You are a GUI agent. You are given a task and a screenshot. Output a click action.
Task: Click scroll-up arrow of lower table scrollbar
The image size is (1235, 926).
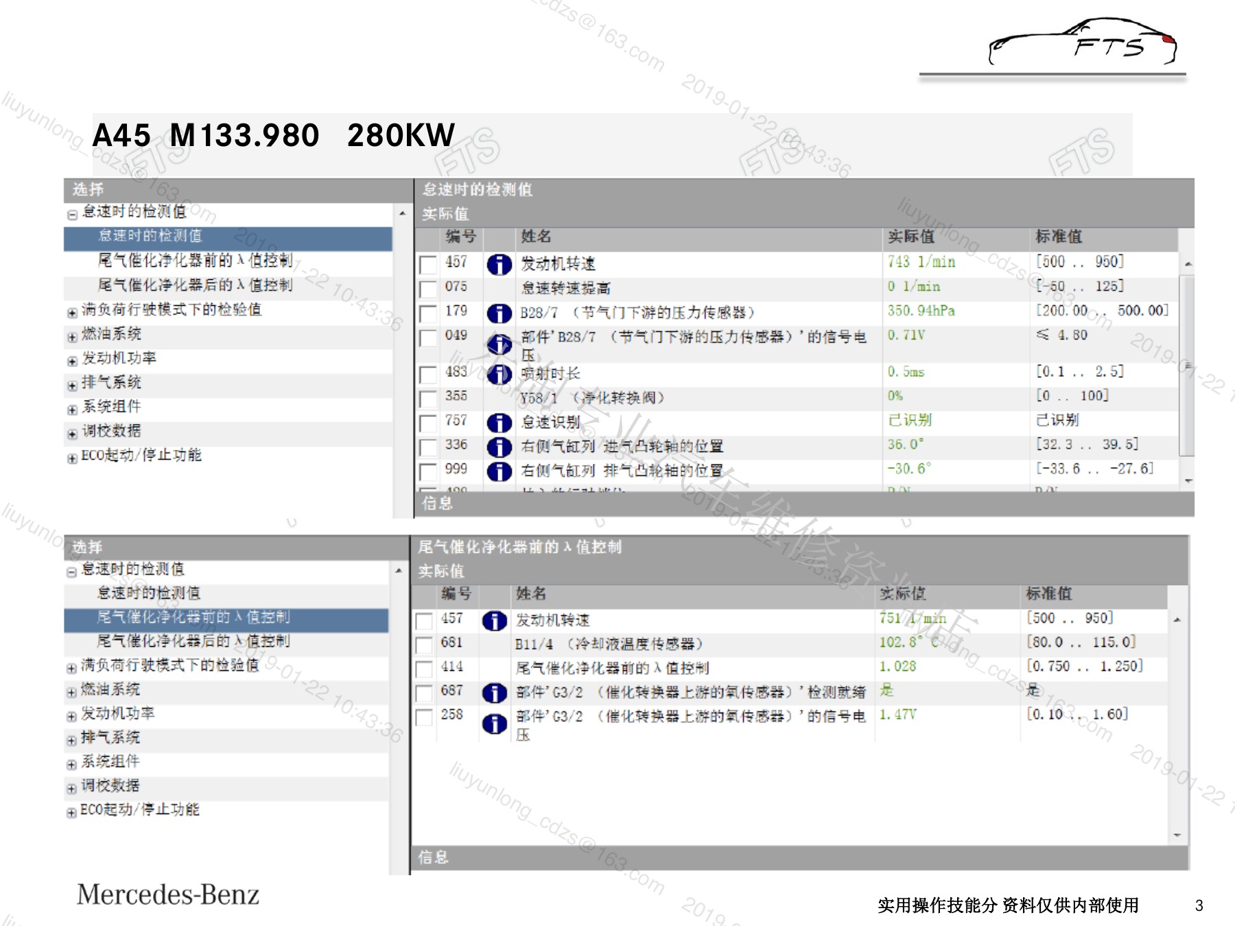click(1177, 620)
